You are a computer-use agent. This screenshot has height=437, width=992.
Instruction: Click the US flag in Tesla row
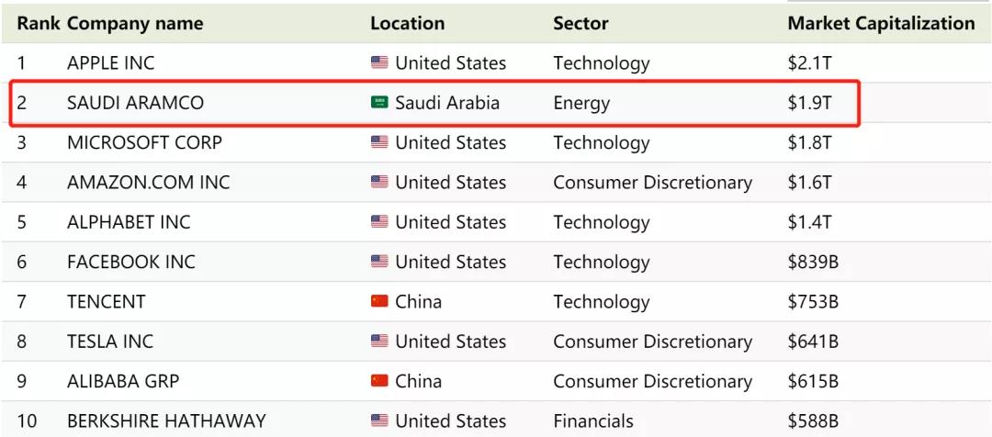click(379, 342)
